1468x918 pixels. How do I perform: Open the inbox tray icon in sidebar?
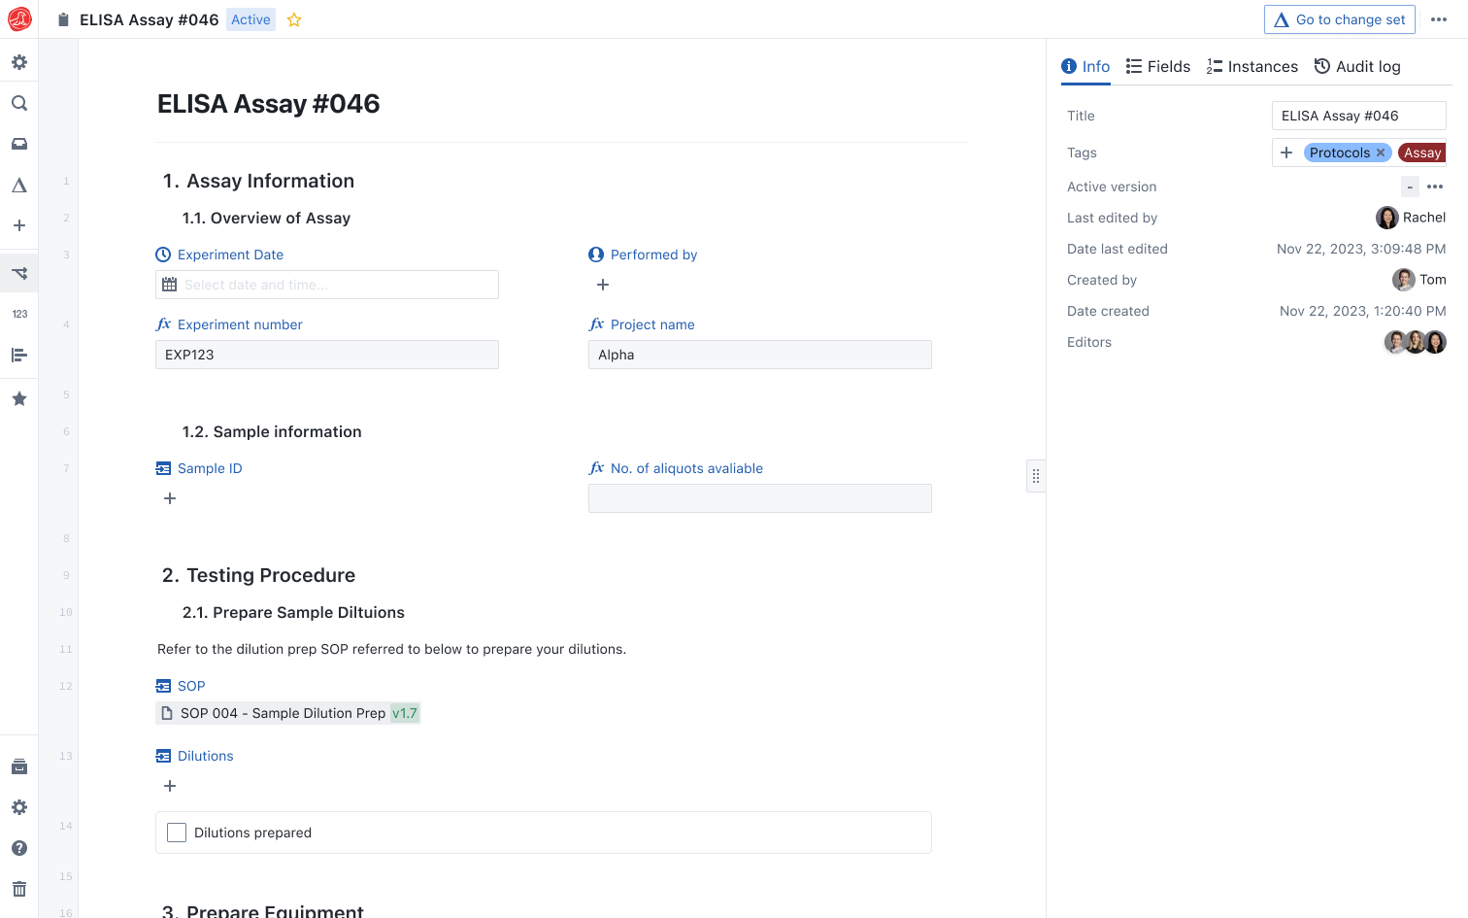tap(18, 144)
